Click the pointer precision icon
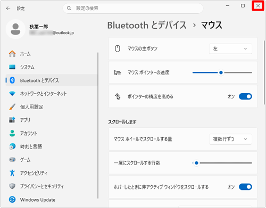 118,96
